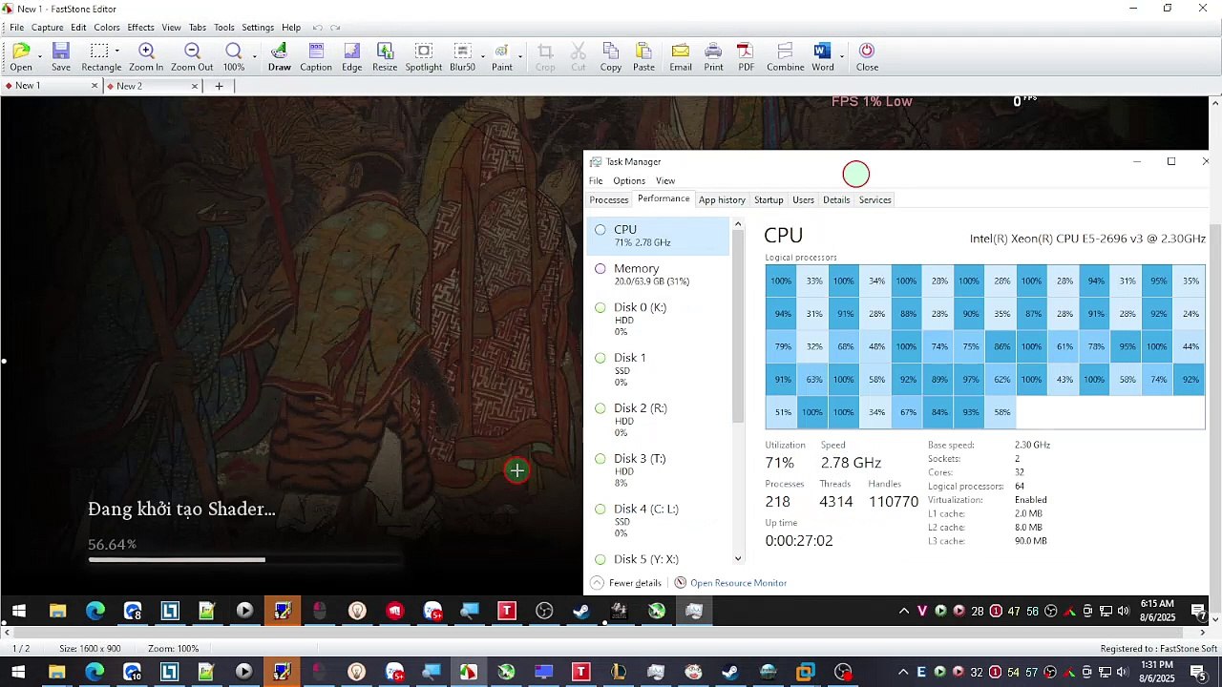Send the image to Paint
1222x687 pixels.
coord(502,57)
